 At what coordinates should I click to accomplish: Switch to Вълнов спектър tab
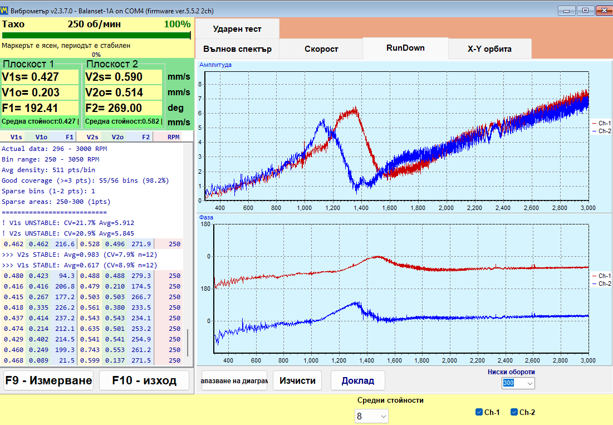click(237, 49)
